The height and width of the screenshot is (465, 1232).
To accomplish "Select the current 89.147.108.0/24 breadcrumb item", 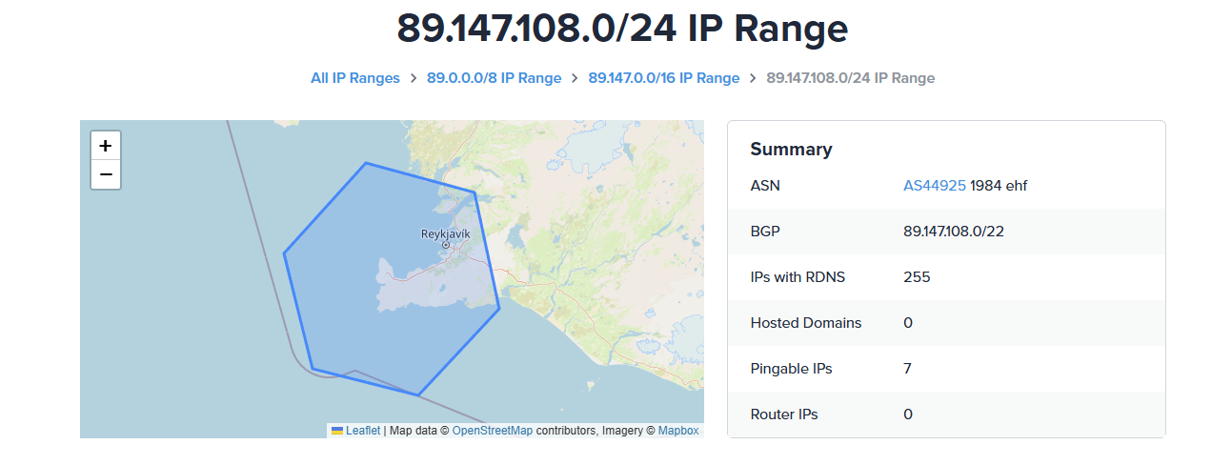I will coord(850,78).
